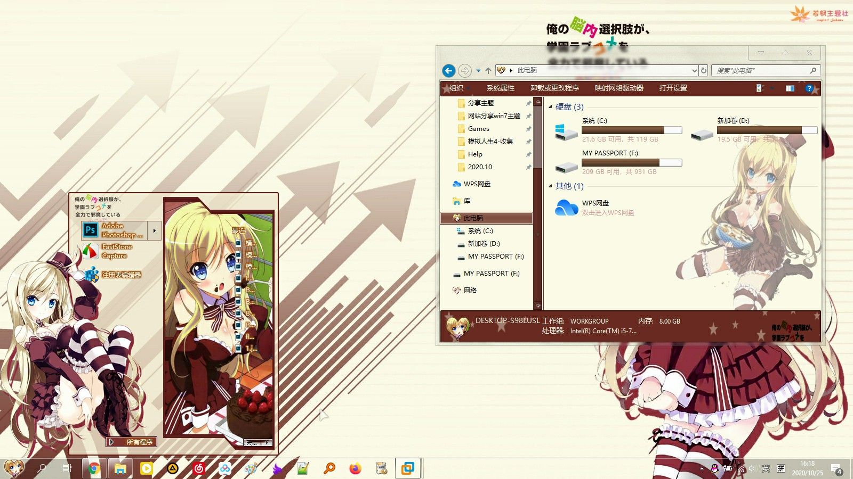This screenshot has width=853, height=479.
Task: Open NetEase Cloud Music on the taskbar
Action: (199, 468)
